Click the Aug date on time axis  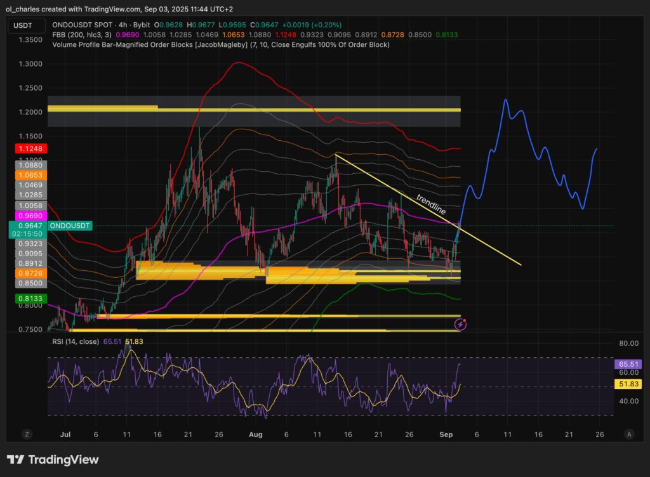point(256,434)
